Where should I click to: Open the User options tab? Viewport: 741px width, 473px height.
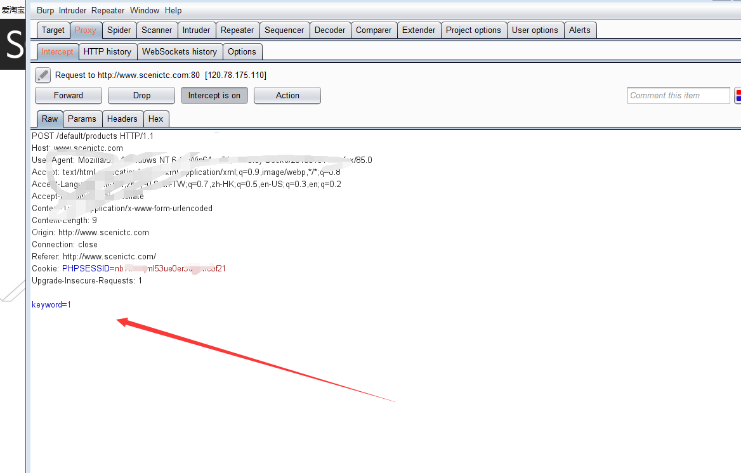pyautogui.click(x=535, y=30)
